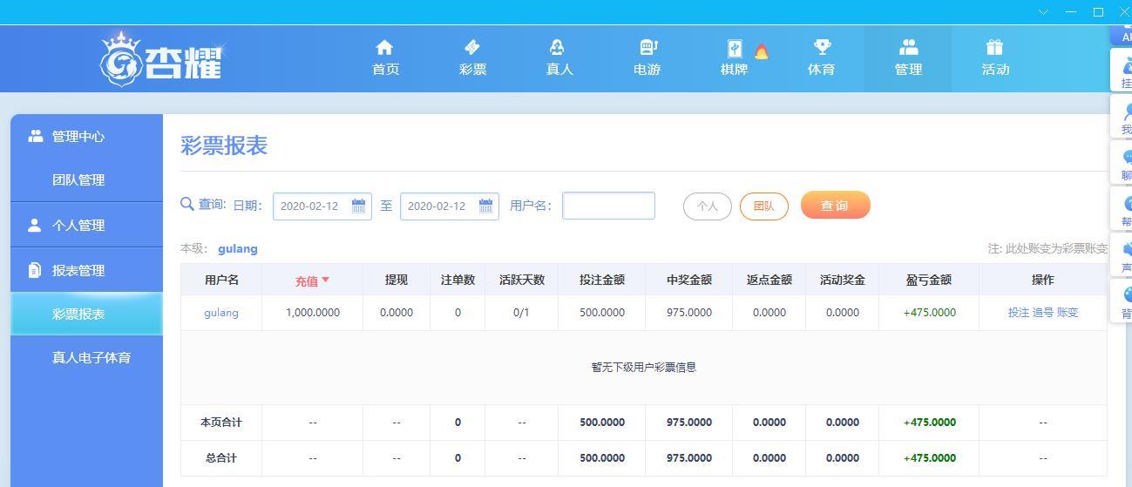Click the 盈亏金额 column header
Image resolution: width=1132 pixels, height=487 pixels.
pyautogui.click(x=929, y=280)
